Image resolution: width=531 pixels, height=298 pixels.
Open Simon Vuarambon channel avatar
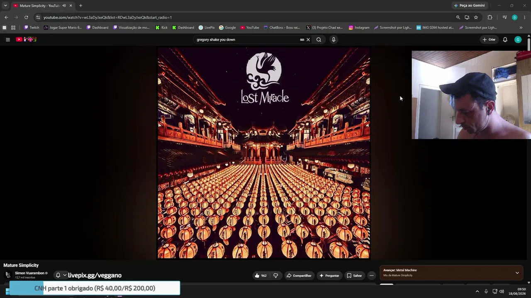8,275
